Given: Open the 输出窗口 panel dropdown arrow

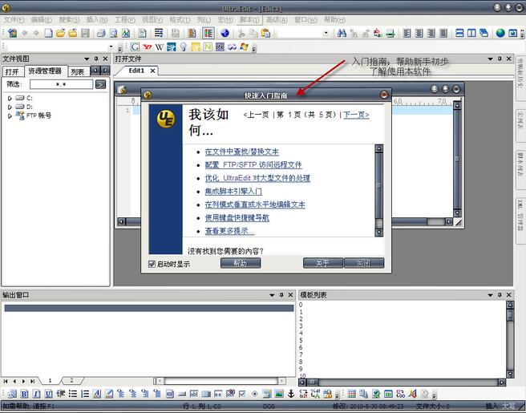Looking at the screenshot, I should coord(272,295).
